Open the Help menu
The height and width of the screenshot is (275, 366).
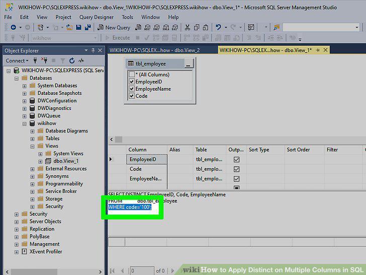pyautogui.click(x=173, y=17)
